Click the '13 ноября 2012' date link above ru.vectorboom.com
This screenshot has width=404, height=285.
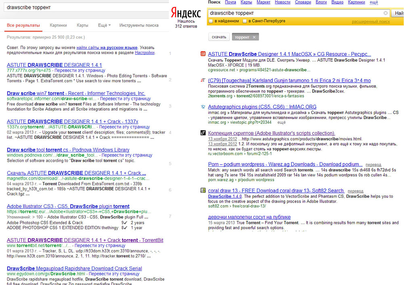tap(222, 144)
